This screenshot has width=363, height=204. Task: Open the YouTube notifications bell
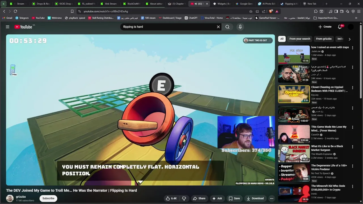[340, 27]
